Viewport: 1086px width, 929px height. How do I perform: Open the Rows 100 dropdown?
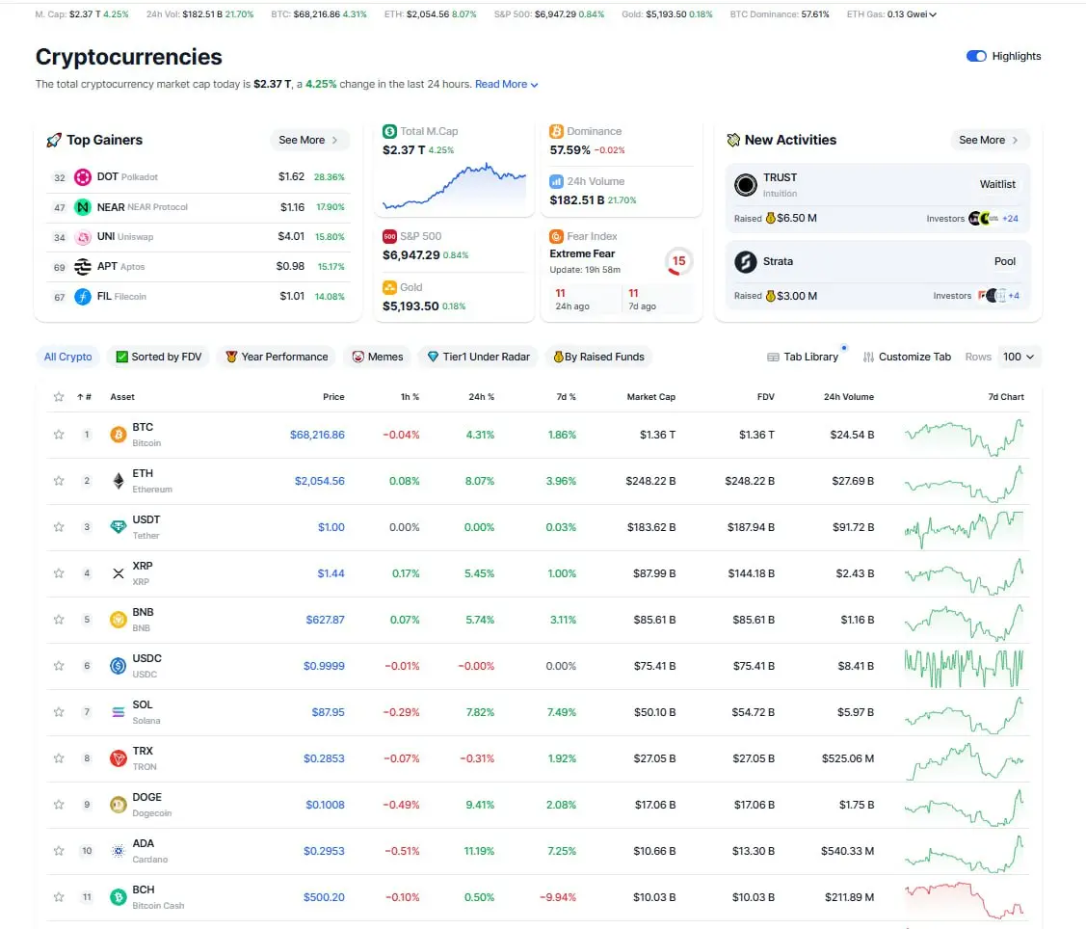coord(1019,357)
